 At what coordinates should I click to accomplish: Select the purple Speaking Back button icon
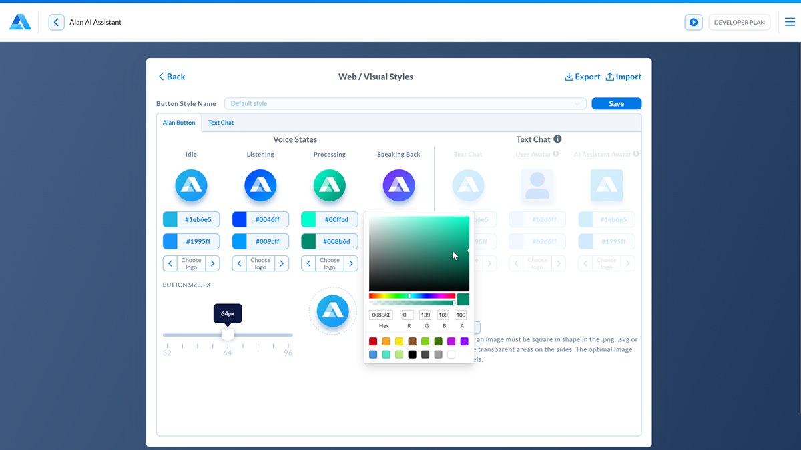(x=398, y=185)
